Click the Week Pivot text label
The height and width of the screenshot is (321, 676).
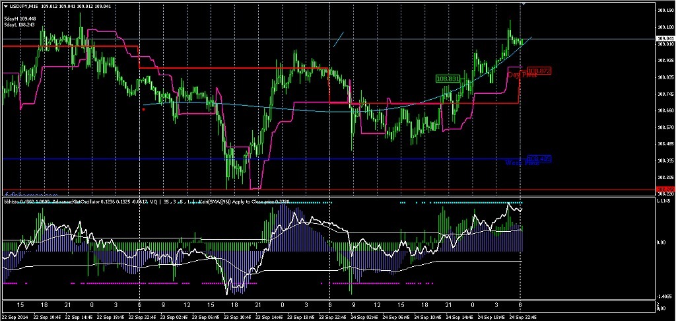click(x=522, y=163)
